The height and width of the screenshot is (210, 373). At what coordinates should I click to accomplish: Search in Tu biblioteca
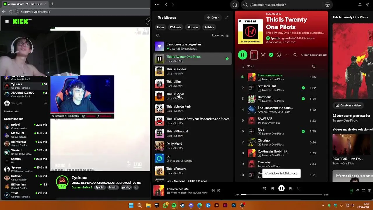click(158, 36)
